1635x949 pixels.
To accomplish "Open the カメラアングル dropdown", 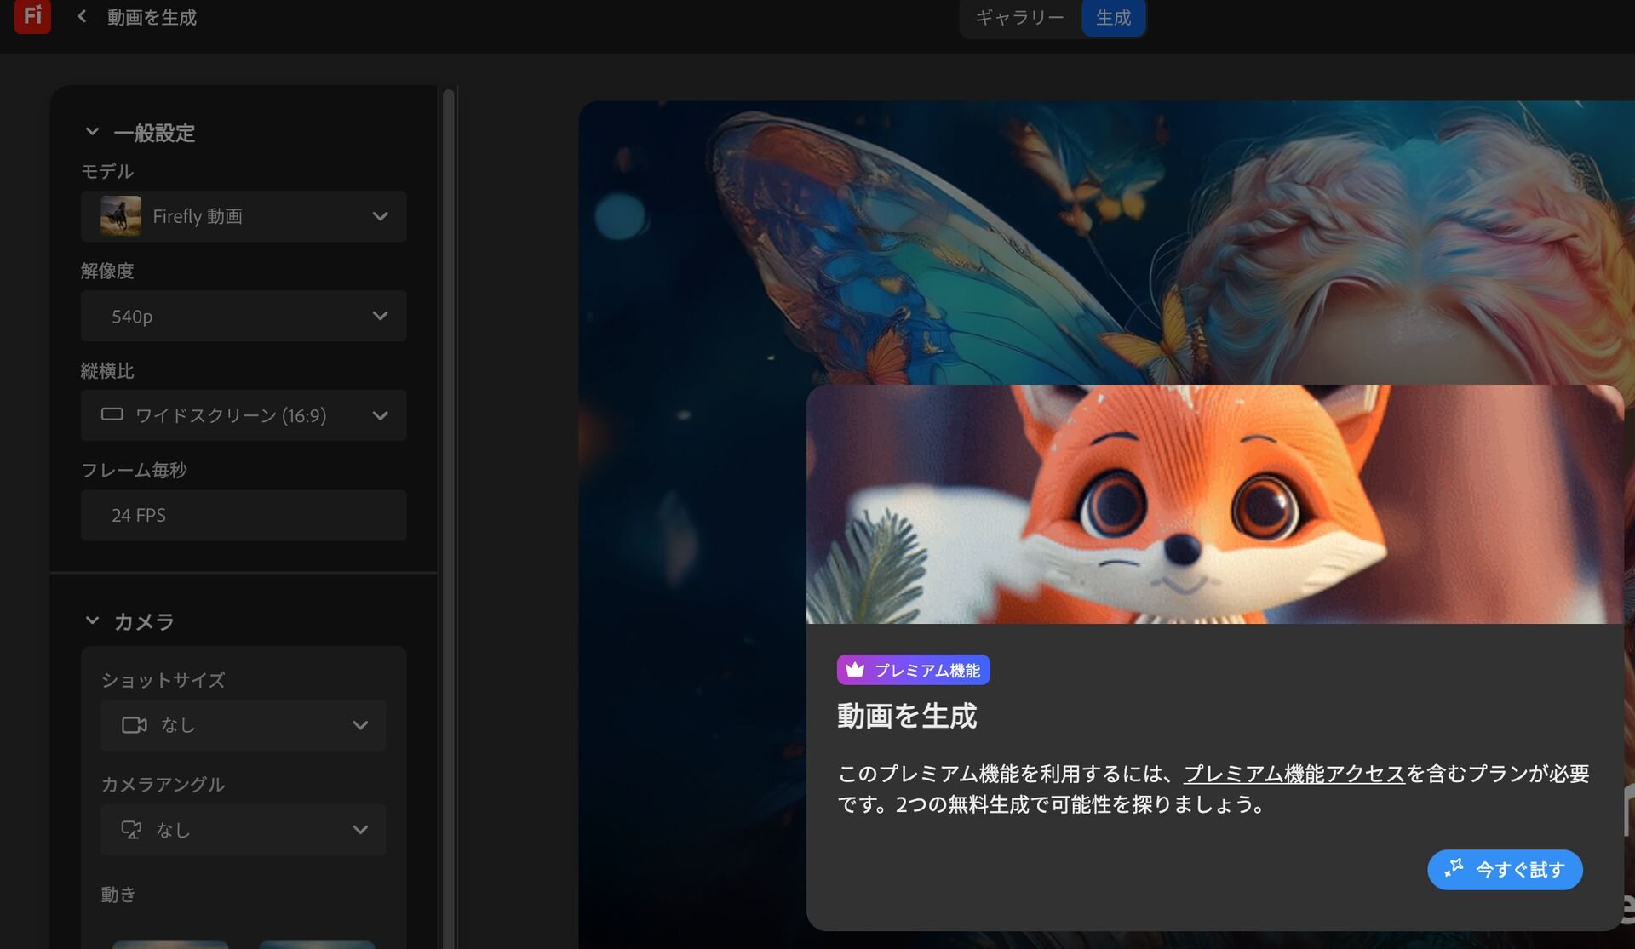I will [x=244, y=830].
